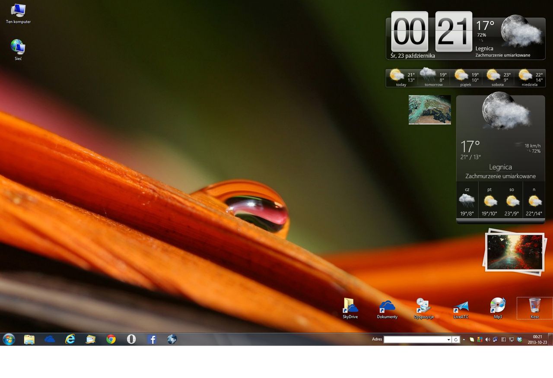Launch Internet Explorer from the taskbar

click(x=70, y=339)
